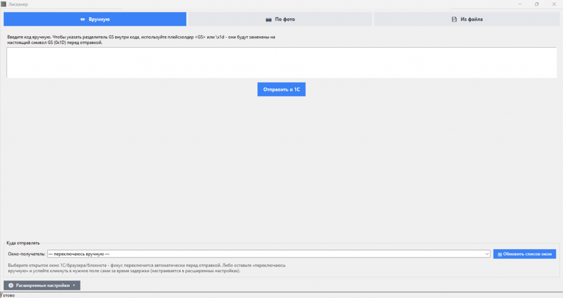Click the Готово status bar text
Screen dimensions: 563x298
tap(8, 295)
